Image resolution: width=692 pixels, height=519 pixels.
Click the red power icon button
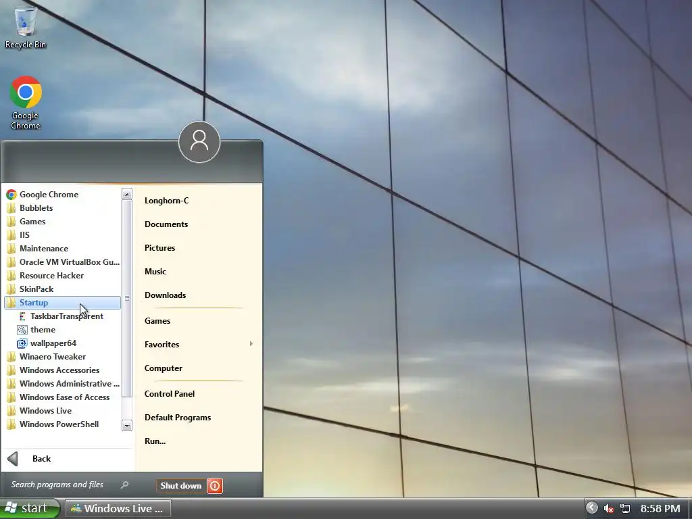tap(215, 485)
